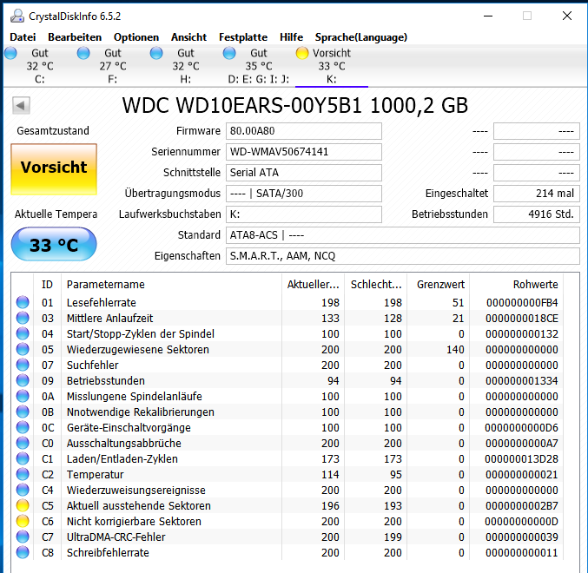The height and width of the screenshot is (573, 588).
Task: Click status icon of Geräte-Einschaltvorgänge
Action: pyautogui.click(x=23, y=428)
